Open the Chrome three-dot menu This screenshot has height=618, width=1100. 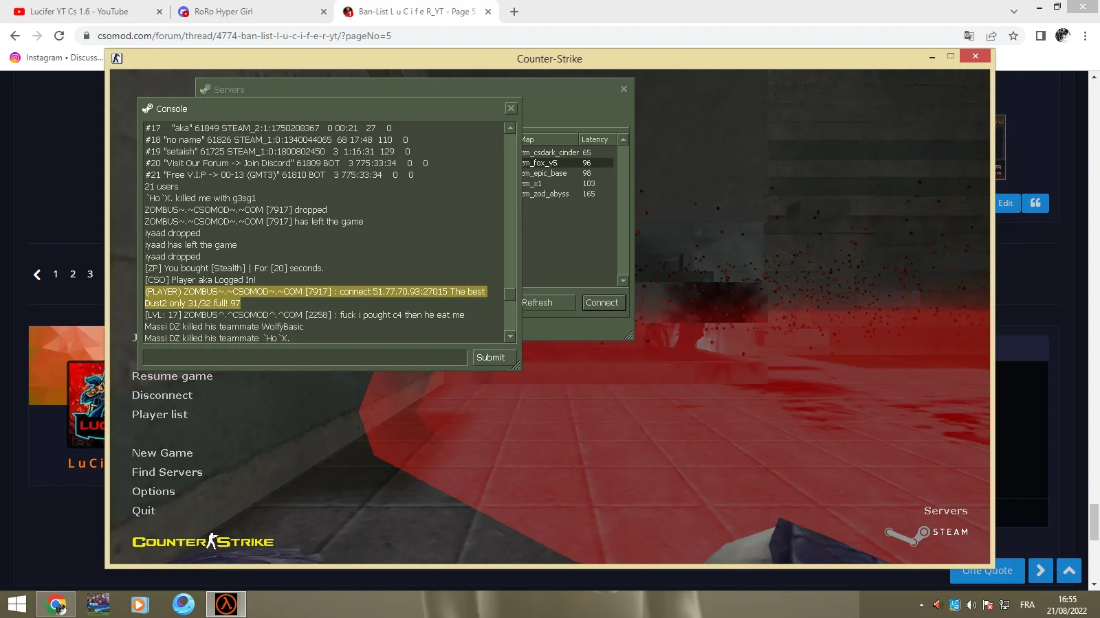pos(1086,36)
